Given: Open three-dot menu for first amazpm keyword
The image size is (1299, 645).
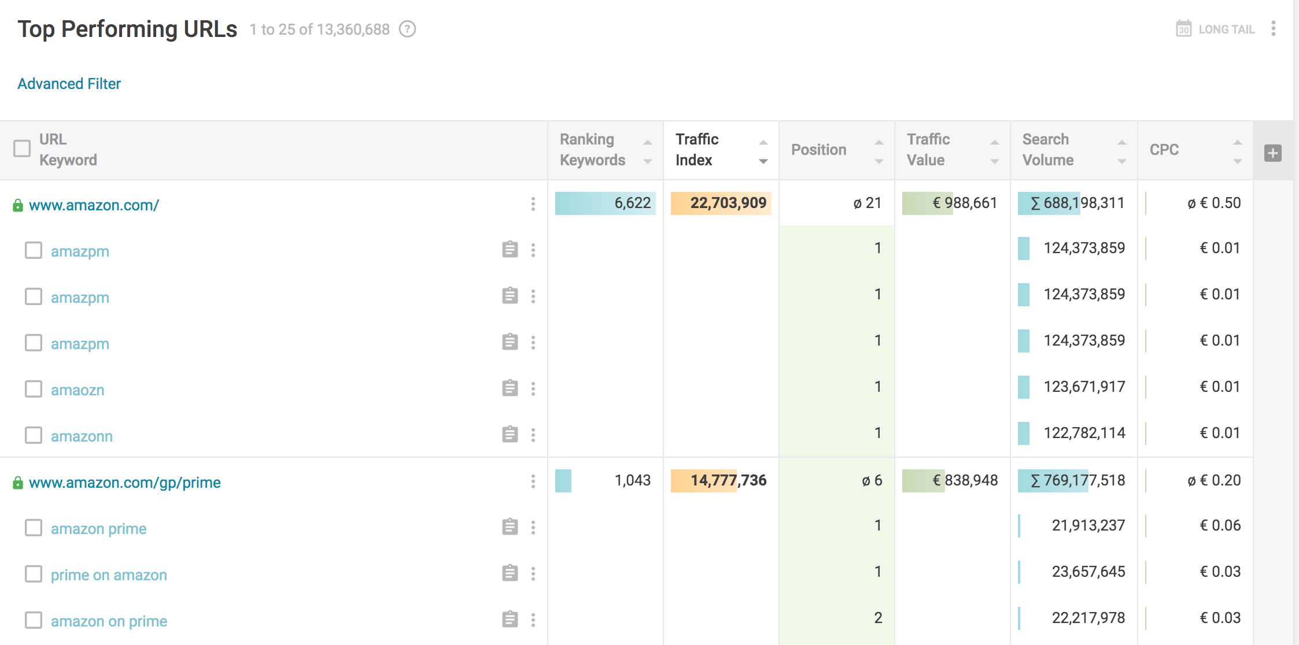Looking at the screenshot, I should click(x=533, y=250).
